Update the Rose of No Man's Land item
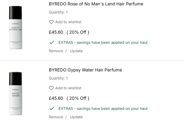This screenshot has width=184, height=123. (x=76, y=51)
